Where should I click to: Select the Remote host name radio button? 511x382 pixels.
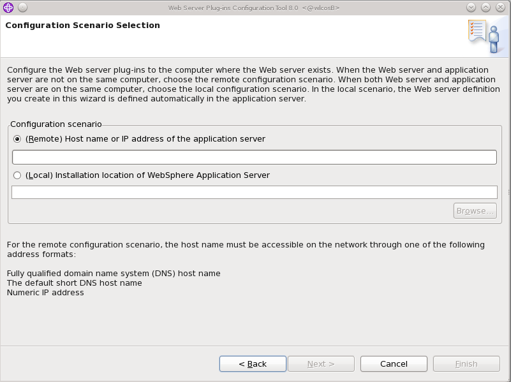pyautogui.click(x=17, y=139)
